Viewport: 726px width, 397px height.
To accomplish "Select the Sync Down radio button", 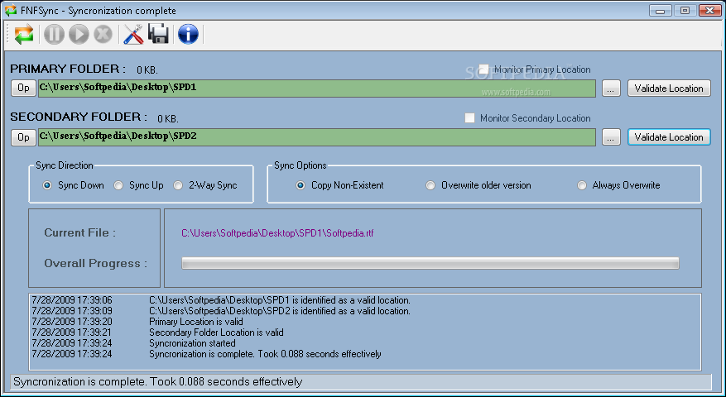I will (x=46, y=185).
